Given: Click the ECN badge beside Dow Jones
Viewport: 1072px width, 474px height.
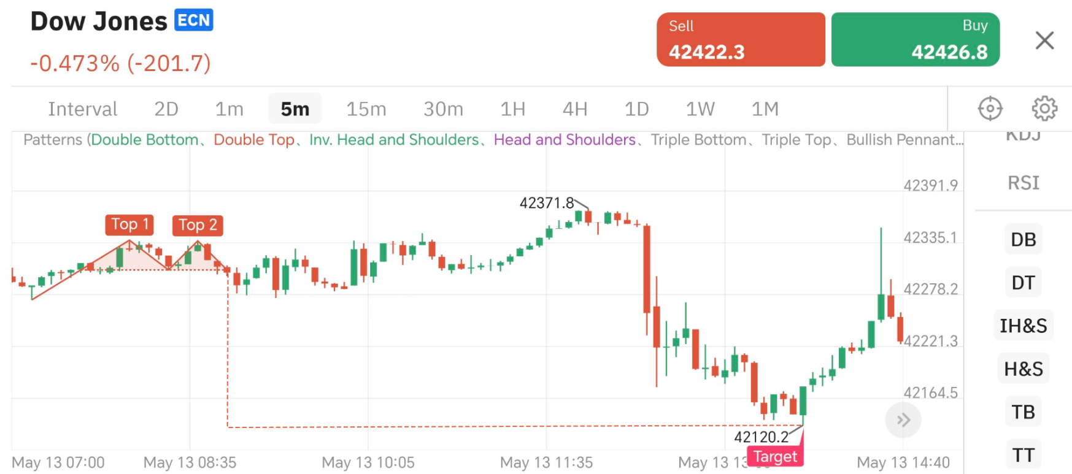Looking at the screenshot, I should click(x=193, y=20).
